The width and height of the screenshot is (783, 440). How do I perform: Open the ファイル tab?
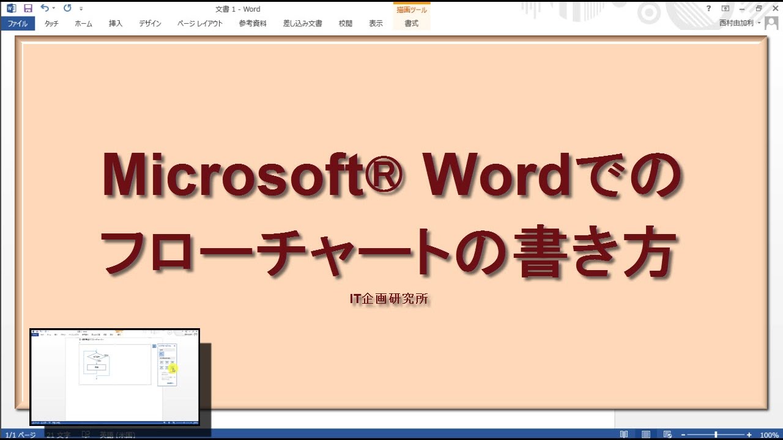tap(17, 24)
